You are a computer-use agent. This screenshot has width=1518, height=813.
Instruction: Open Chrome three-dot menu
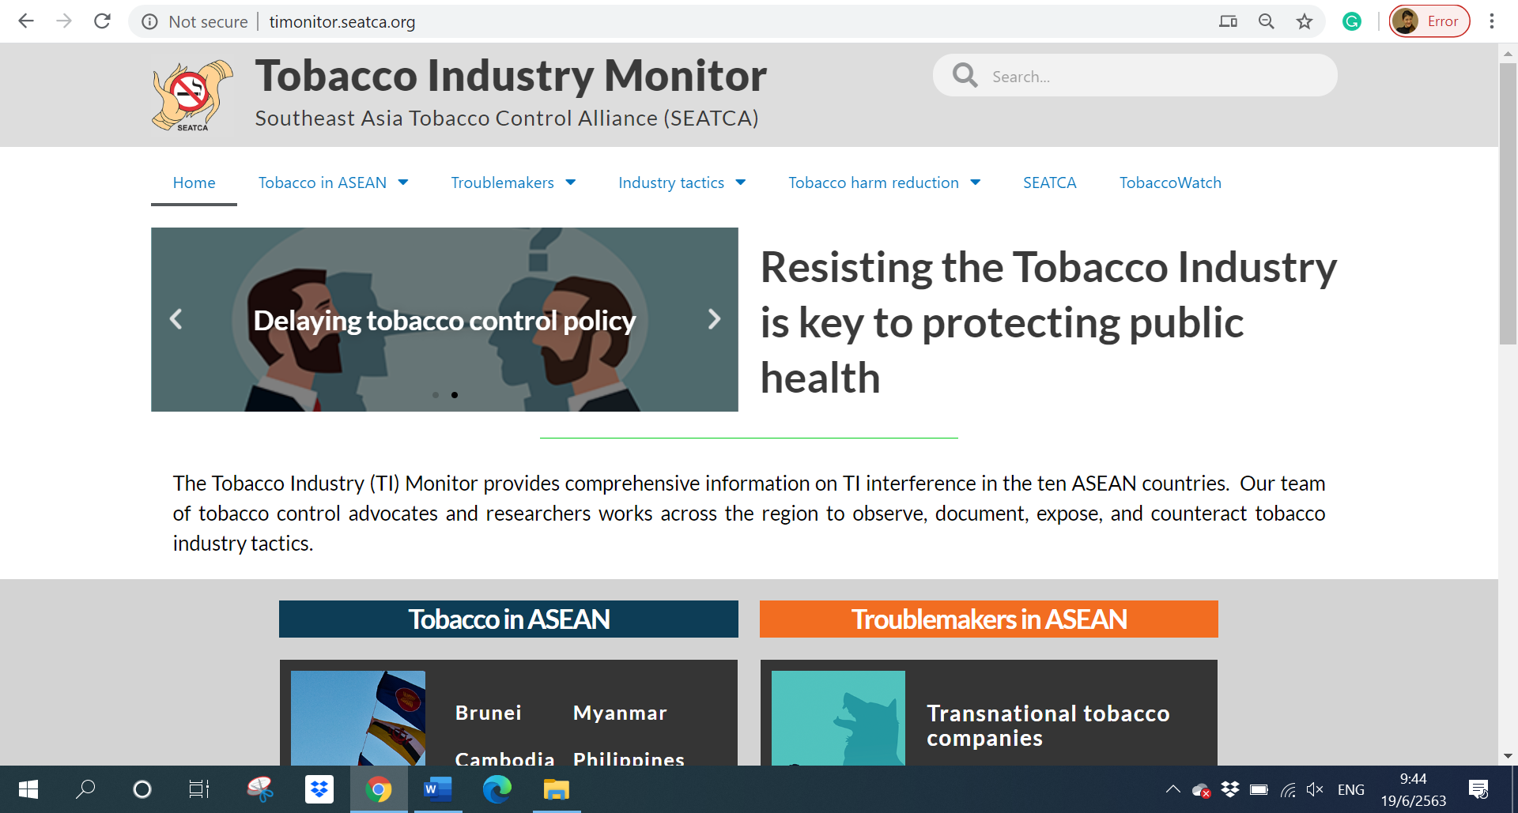(x=1492, y=21)
